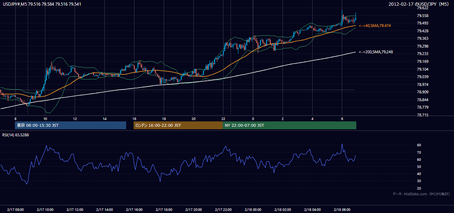Select the 40 SMA label 79.474
Screen dimensions: 454x213
375,26
